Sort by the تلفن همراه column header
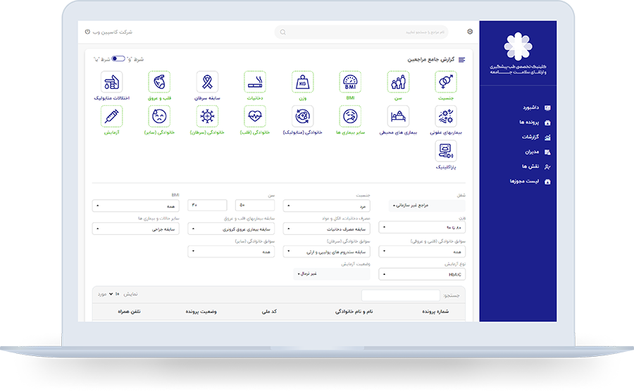The height and width of the screenshot is (392, 634). (x=129, y=312)
